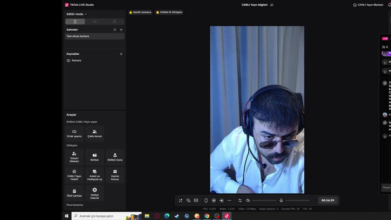
Task: Select landscape layout mode
Action: [x=95, y=22]
